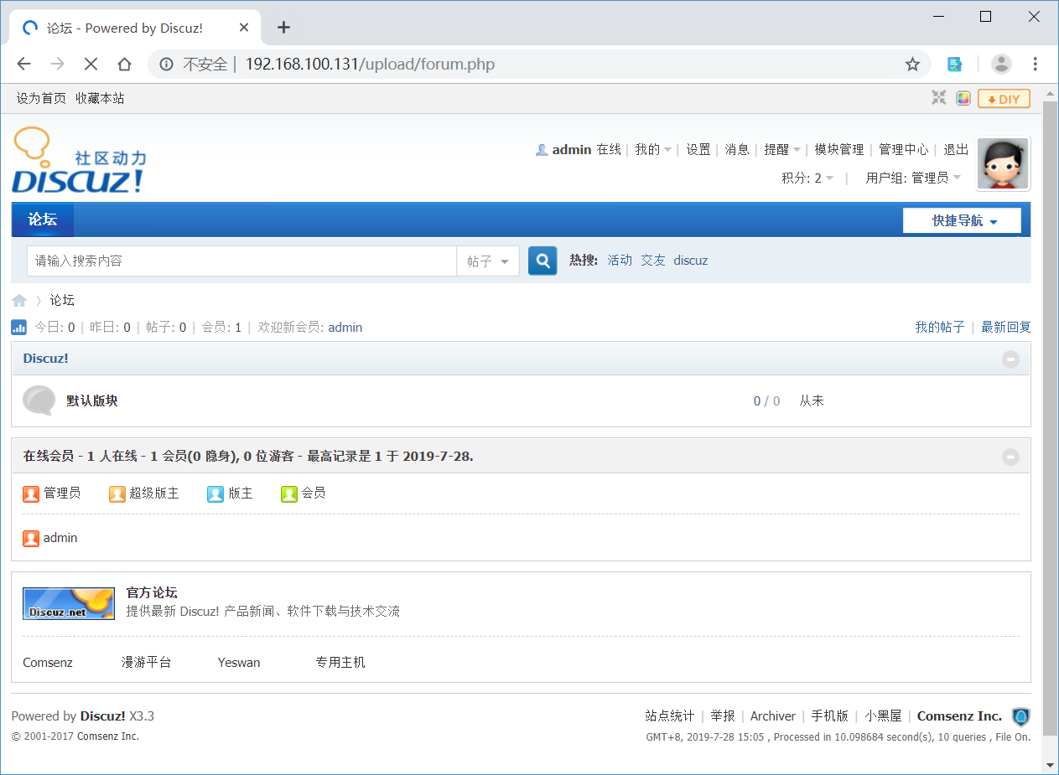Screen dimensions: 1059x775
Task: Toggle the wide/narrow layout arrows icon
Action: pos(938,97)
